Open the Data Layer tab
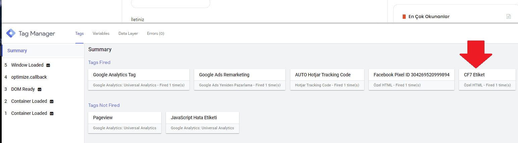This screenshot has width=518, height=143. coord(128,33)
